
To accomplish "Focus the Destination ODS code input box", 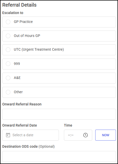I will coord(59,156).
